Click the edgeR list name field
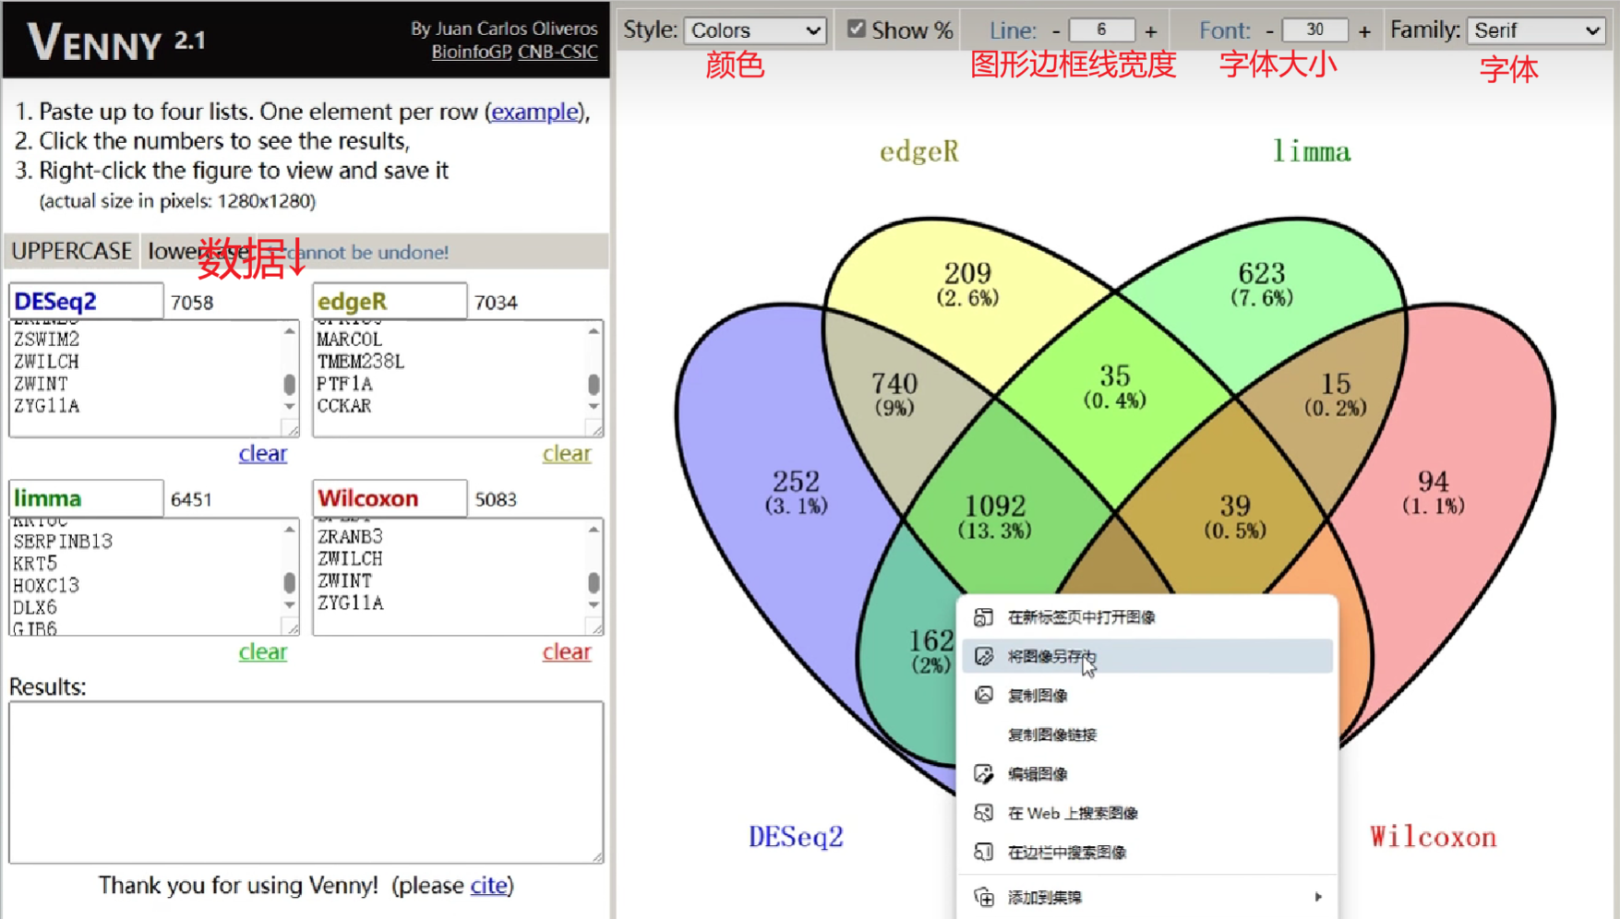1620x919 pixels. (x=390, y=302)
